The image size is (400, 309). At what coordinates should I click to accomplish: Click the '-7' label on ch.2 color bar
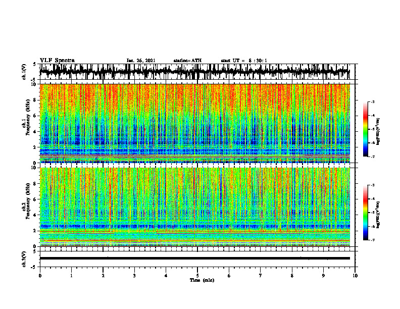[x=373, y=240]
